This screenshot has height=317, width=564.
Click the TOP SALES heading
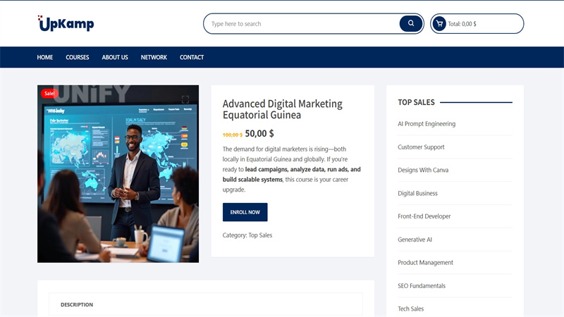tap(416, 102)
